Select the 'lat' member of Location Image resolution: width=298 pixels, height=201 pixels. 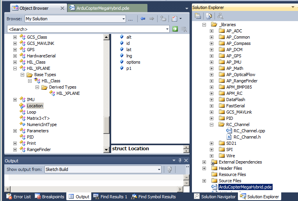click(x=129, y=50)
